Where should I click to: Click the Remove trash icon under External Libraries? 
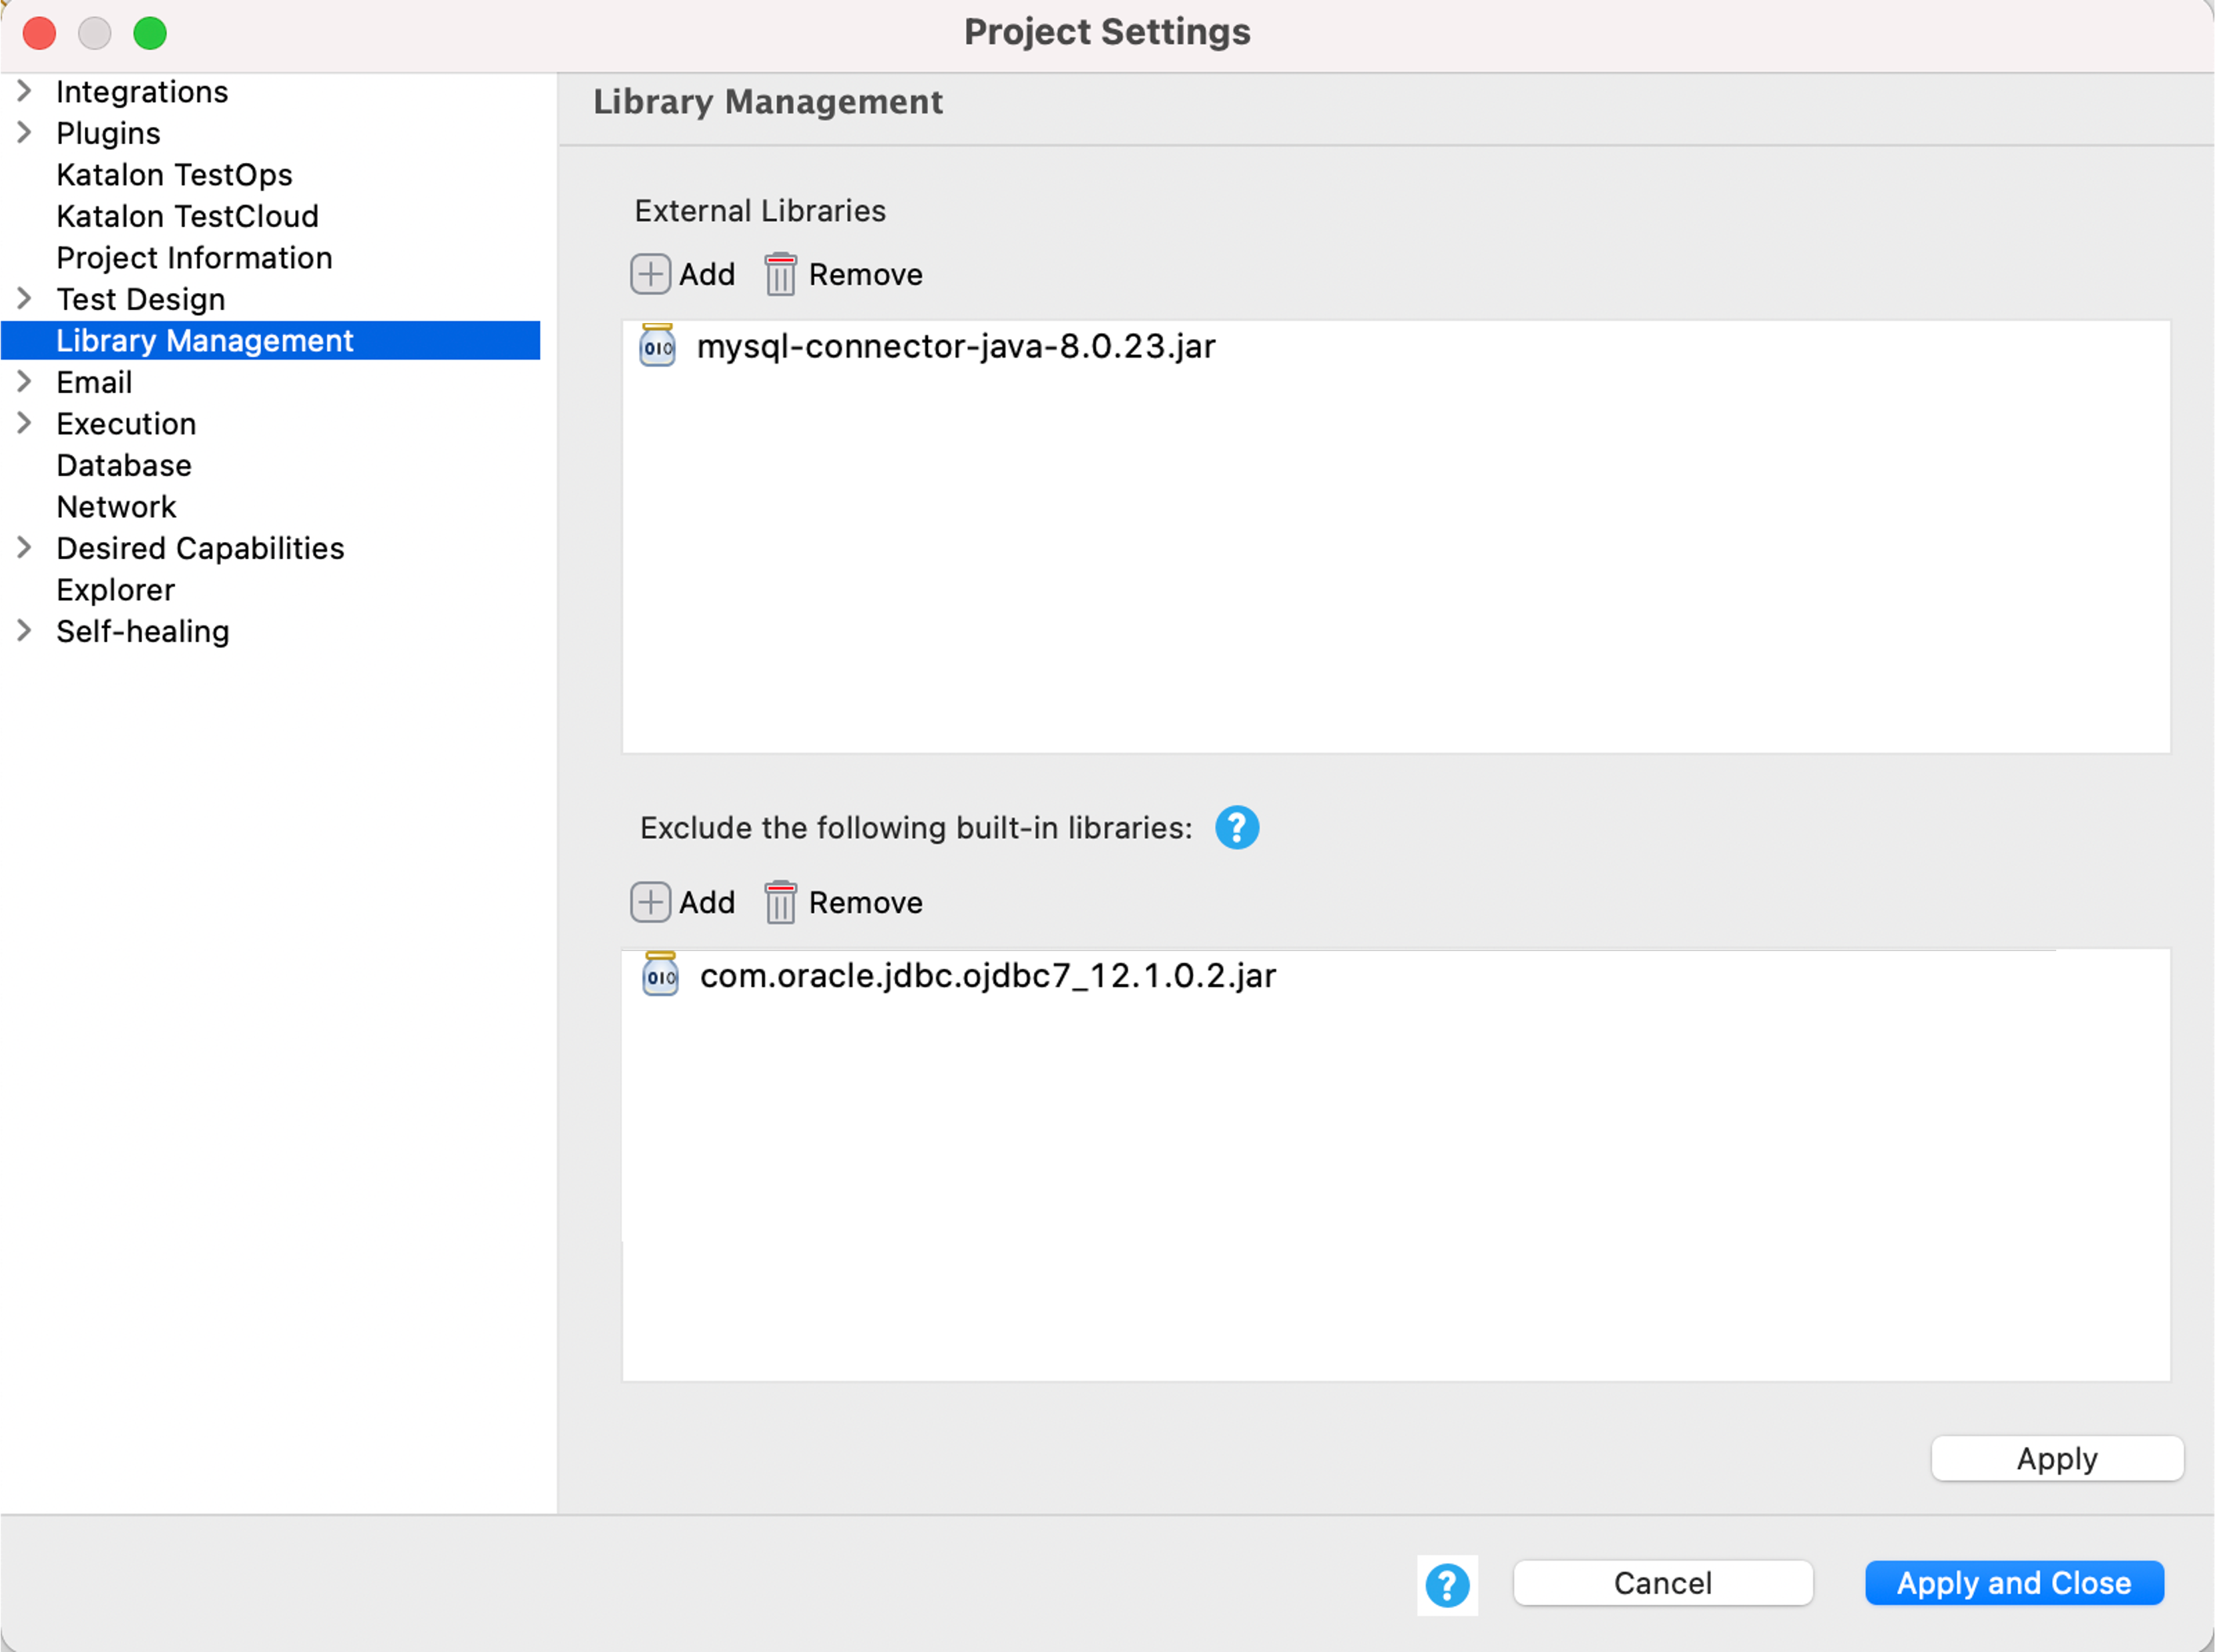pyautogui.click(x=780, y=274)
